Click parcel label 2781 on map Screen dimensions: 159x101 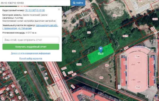coord(61,91)
